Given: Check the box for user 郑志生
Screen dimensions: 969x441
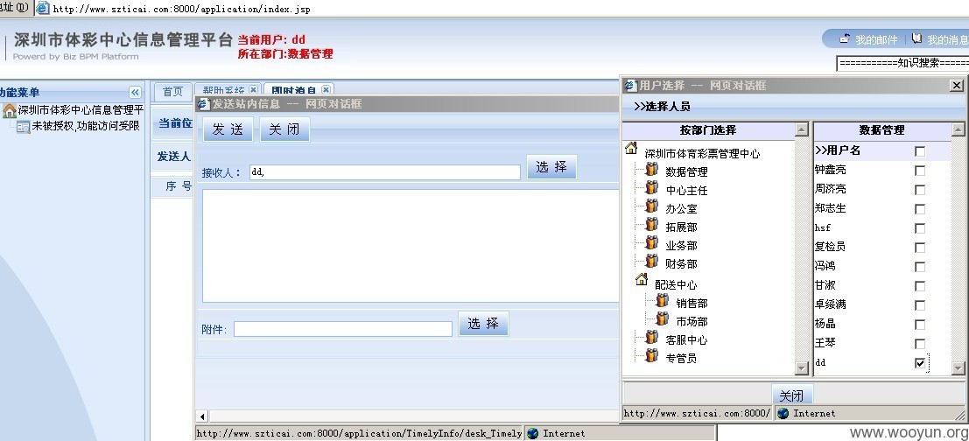Looking at the screenshot, I should [920, 209].
